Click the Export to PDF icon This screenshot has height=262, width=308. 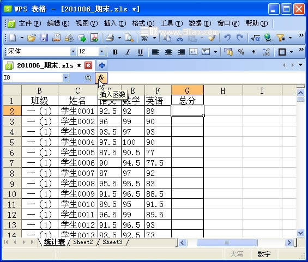[x=94, y=38]
